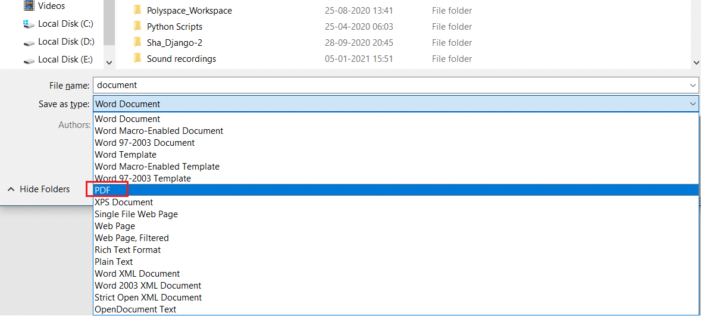Select Word 97-2003 Document option
Viewport: 701px width, 316px height.
coord(396,143)
